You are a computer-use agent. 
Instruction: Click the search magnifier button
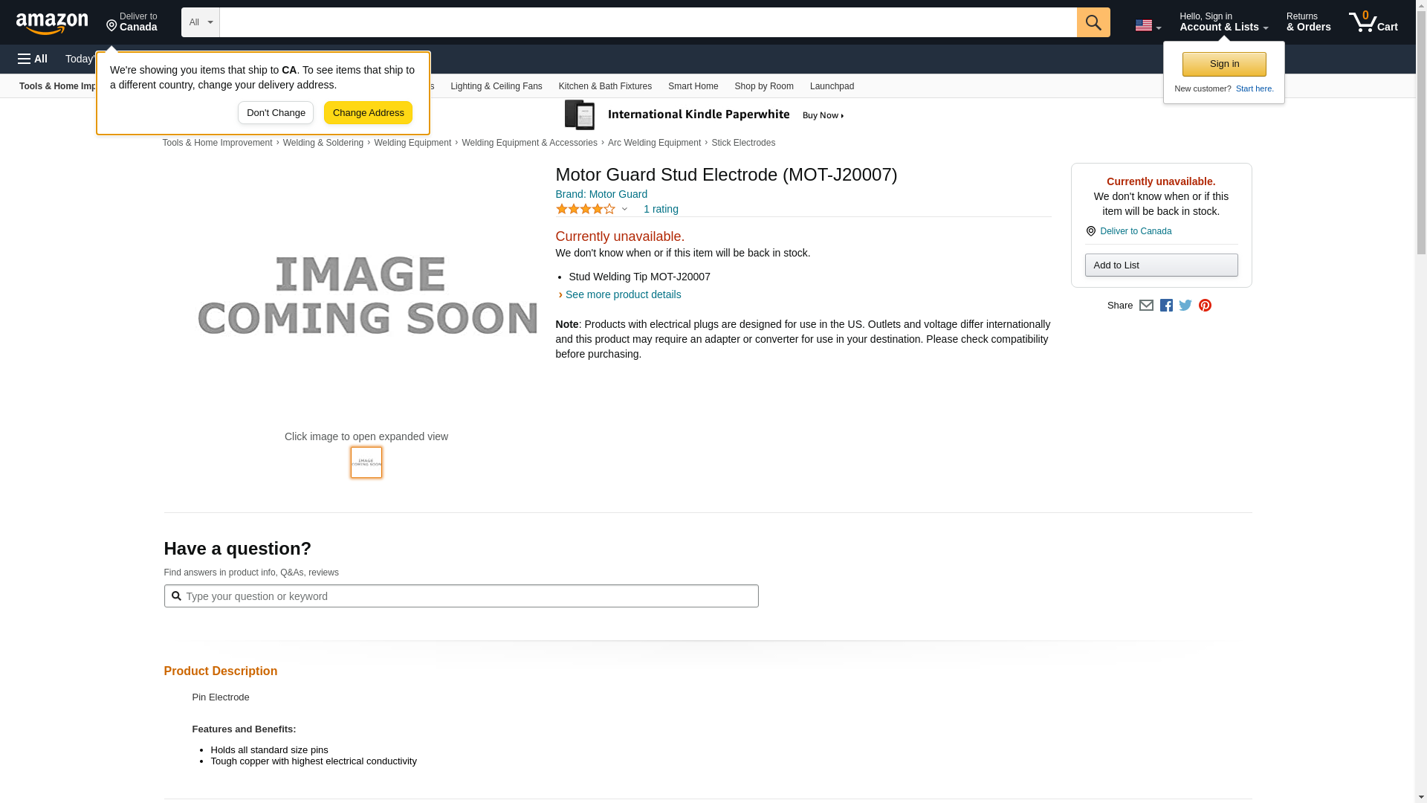click(x=1093, y=22)
